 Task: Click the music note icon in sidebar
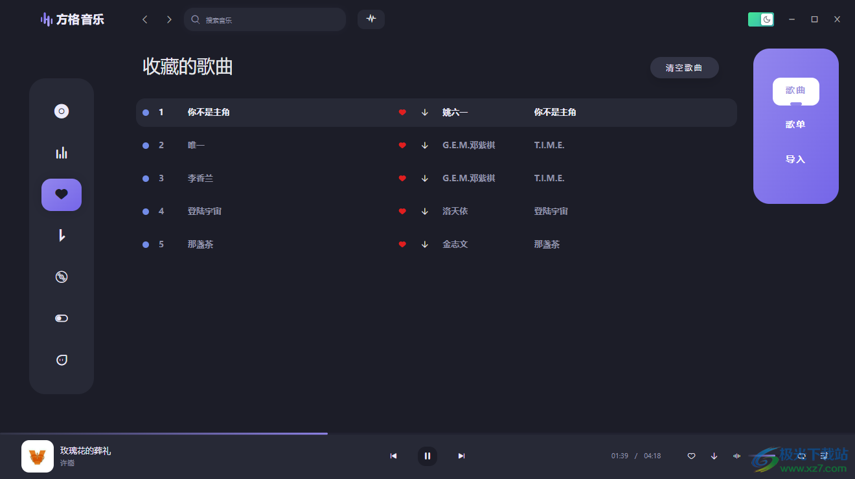pos(61,236)
